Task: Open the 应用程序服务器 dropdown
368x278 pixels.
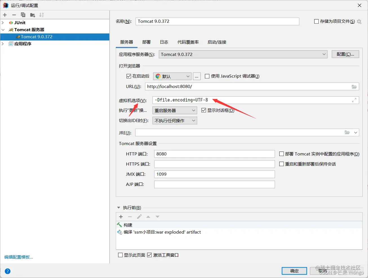Action: tap(243, 54)
